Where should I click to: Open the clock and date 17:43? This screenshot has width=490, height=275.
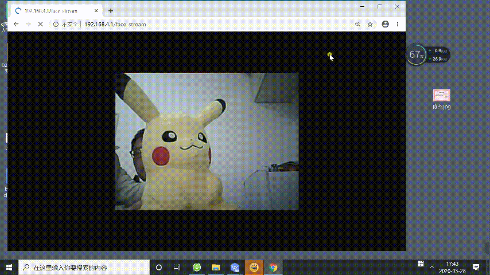click(x=452, y=268)
